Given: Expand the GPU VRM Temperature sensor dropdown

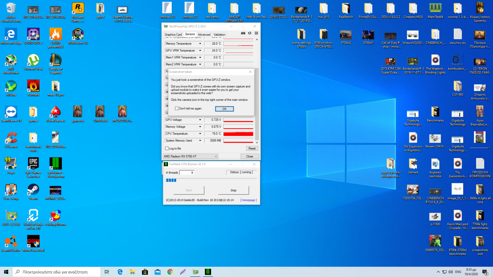Looking at the screenshot, I should tap(200, 51).
